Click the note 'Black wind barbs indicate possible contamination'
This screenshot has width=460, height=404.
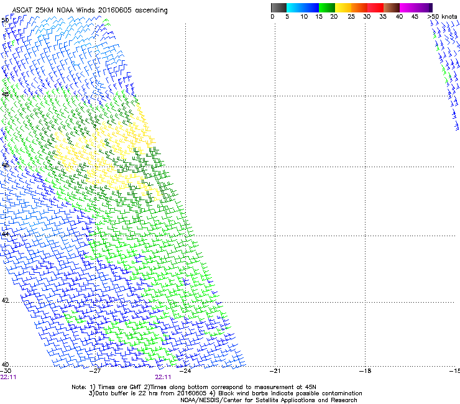[x=290, y=393]
